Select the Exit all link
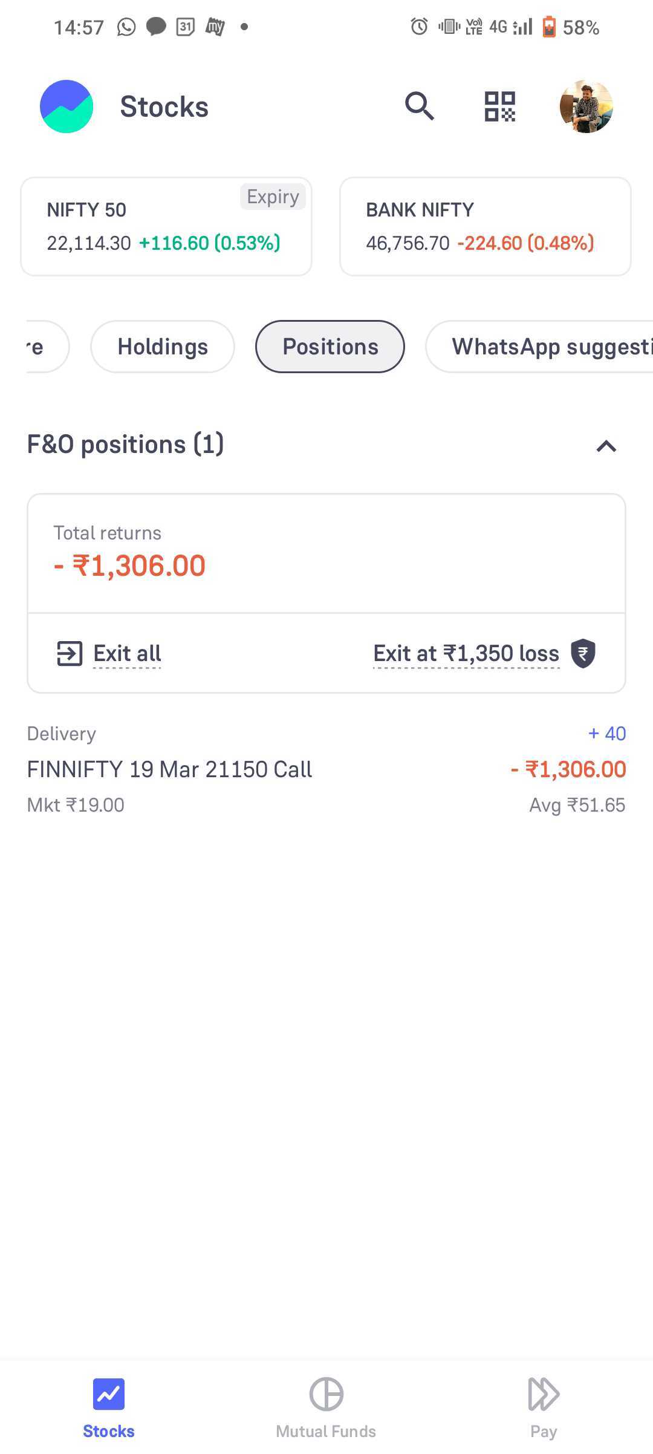The image size is (653, 1454). point(127,654)
